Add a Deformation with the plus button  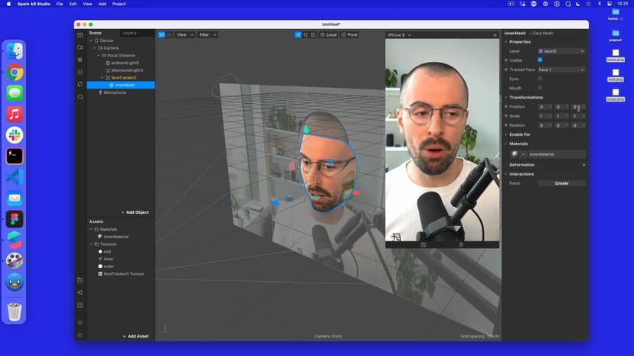(583, 165)
